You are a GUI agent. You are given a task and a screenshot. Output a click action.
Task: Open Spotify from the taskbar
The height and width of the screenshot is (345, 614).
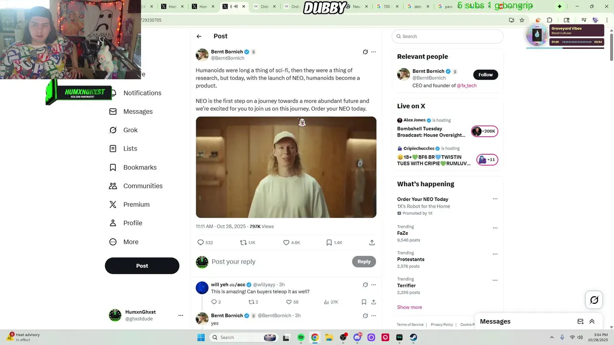click(301, 337)
